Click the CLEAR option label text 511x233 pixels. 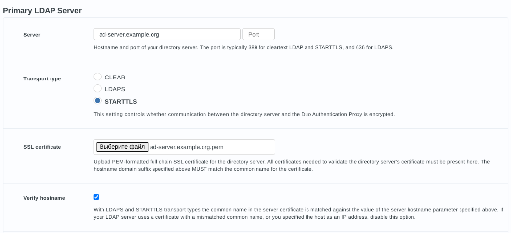tap(115, 78)
